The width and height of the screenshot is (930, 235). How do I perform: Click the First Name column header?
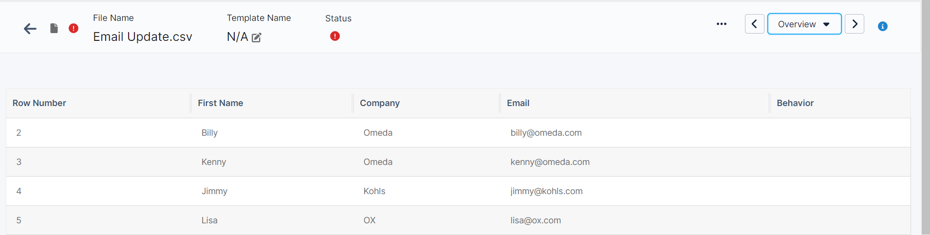pos(221,103)
